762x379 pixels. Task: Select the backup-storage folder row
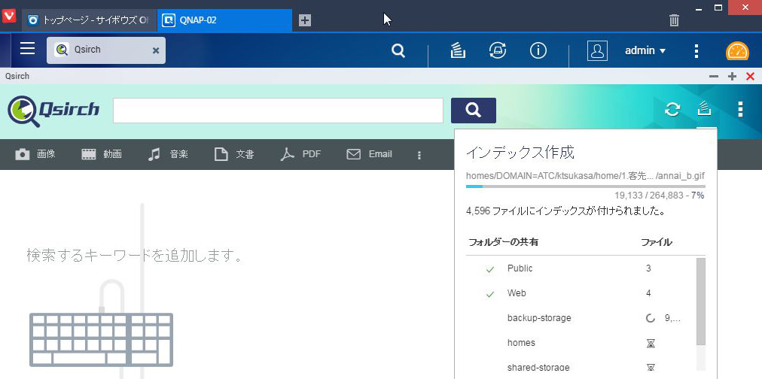[x=581, y=318]
